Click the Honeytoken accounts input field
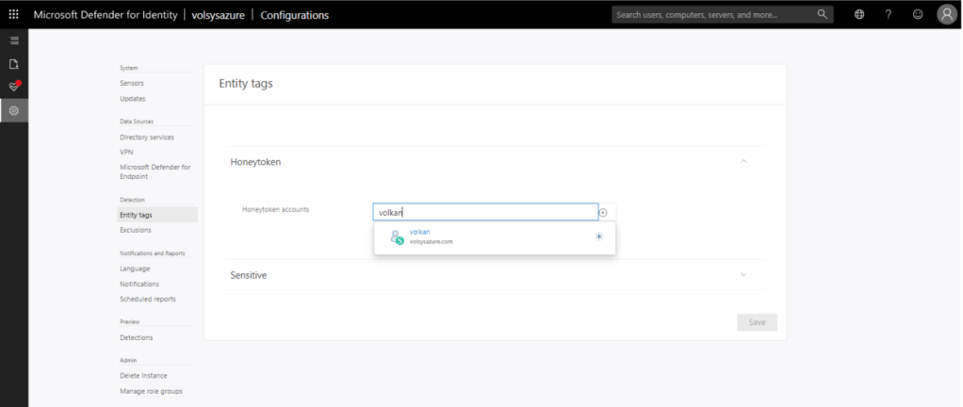Screen dimensions: 963x407 click(484, 212)
